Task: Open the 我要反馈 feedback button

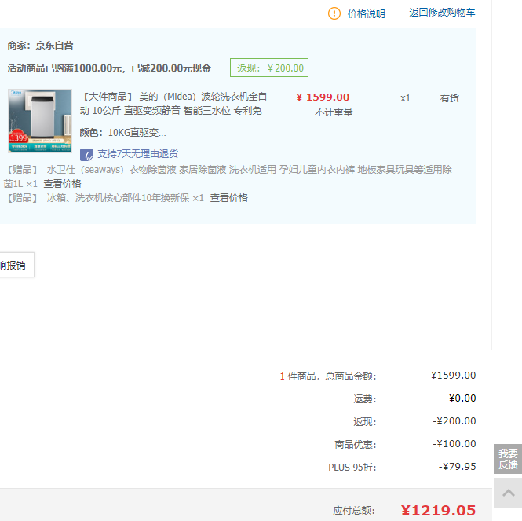Action: [508, 459]
